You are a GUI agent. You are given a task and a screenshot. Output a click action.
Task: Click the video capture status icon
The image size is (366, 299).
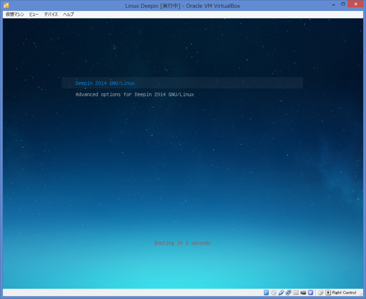click(303, 293)
